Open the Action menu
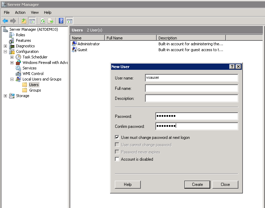 coord(20,12)
